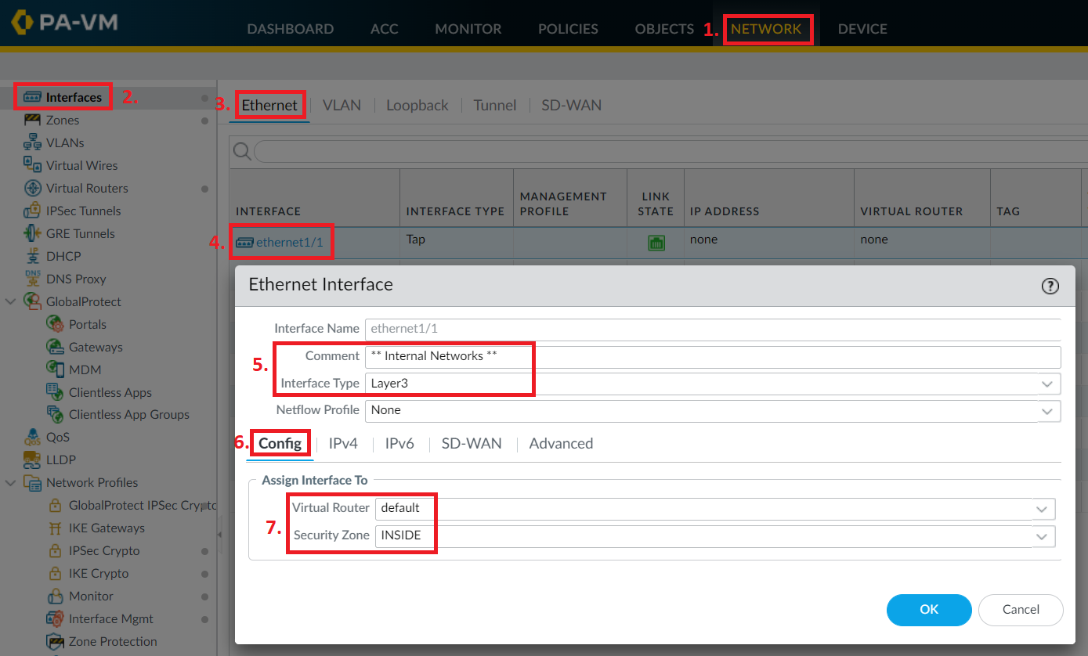
Task: Open the OBJECTS tab
Action: 664,29
